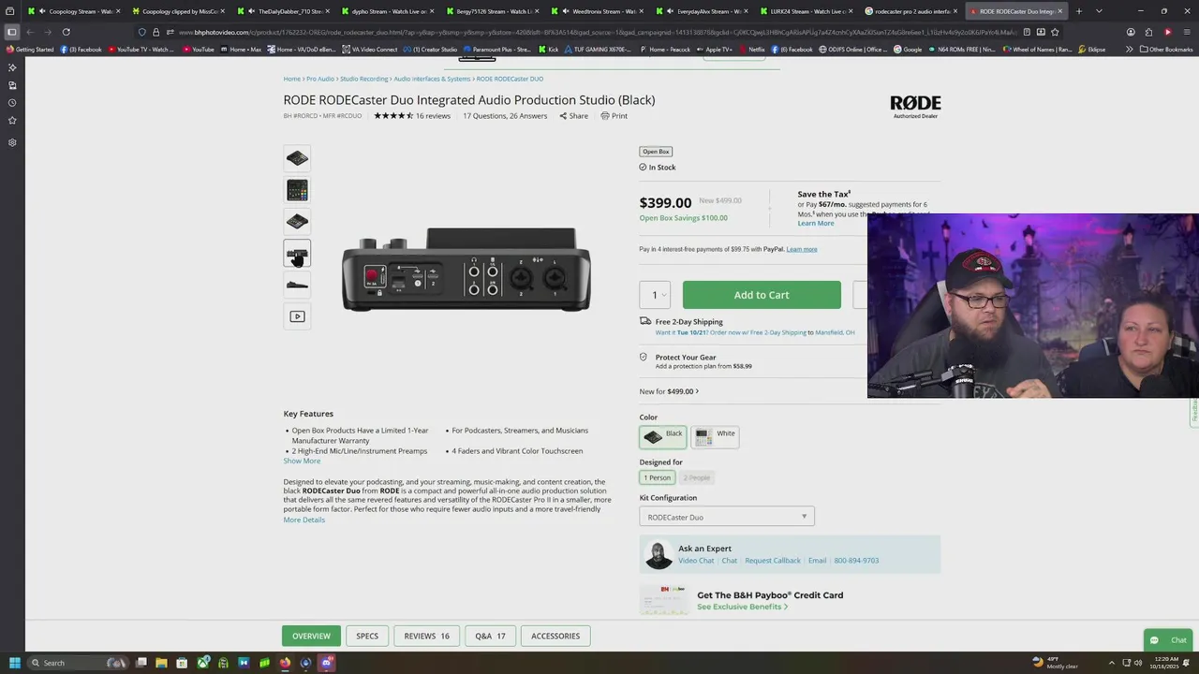Open the quantity dropdown showing 1
This screenshot has width=1199, height=674.
655,295
